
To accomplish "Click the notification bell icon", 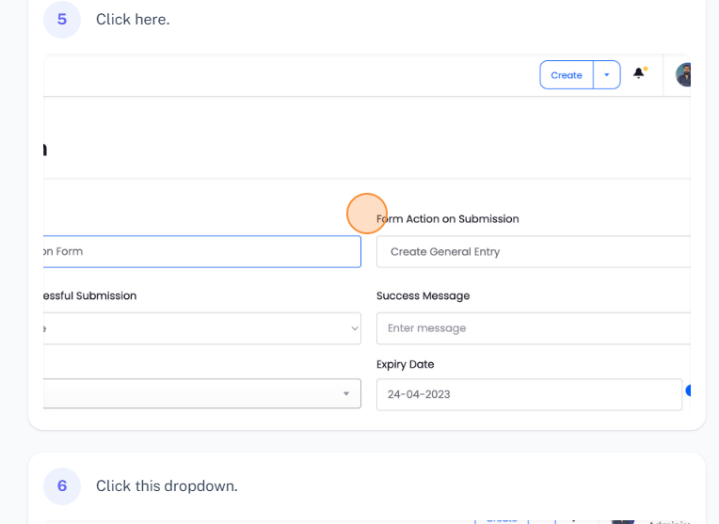I will pyautogui.click(x=640, y=73).
